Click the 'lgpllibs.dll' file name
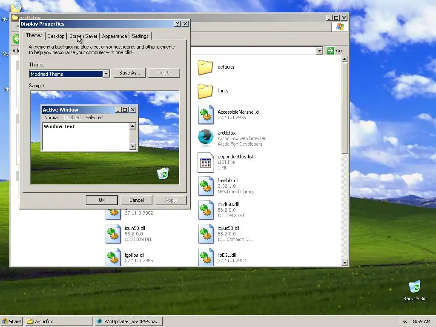 [134, 255]
